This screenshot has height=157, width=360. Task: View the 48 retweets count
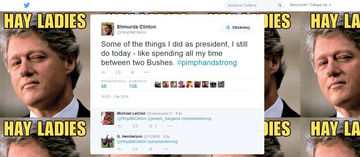tap(104, 86)
